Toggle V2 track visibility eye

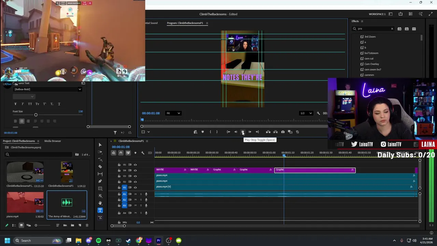pos(135,182)
